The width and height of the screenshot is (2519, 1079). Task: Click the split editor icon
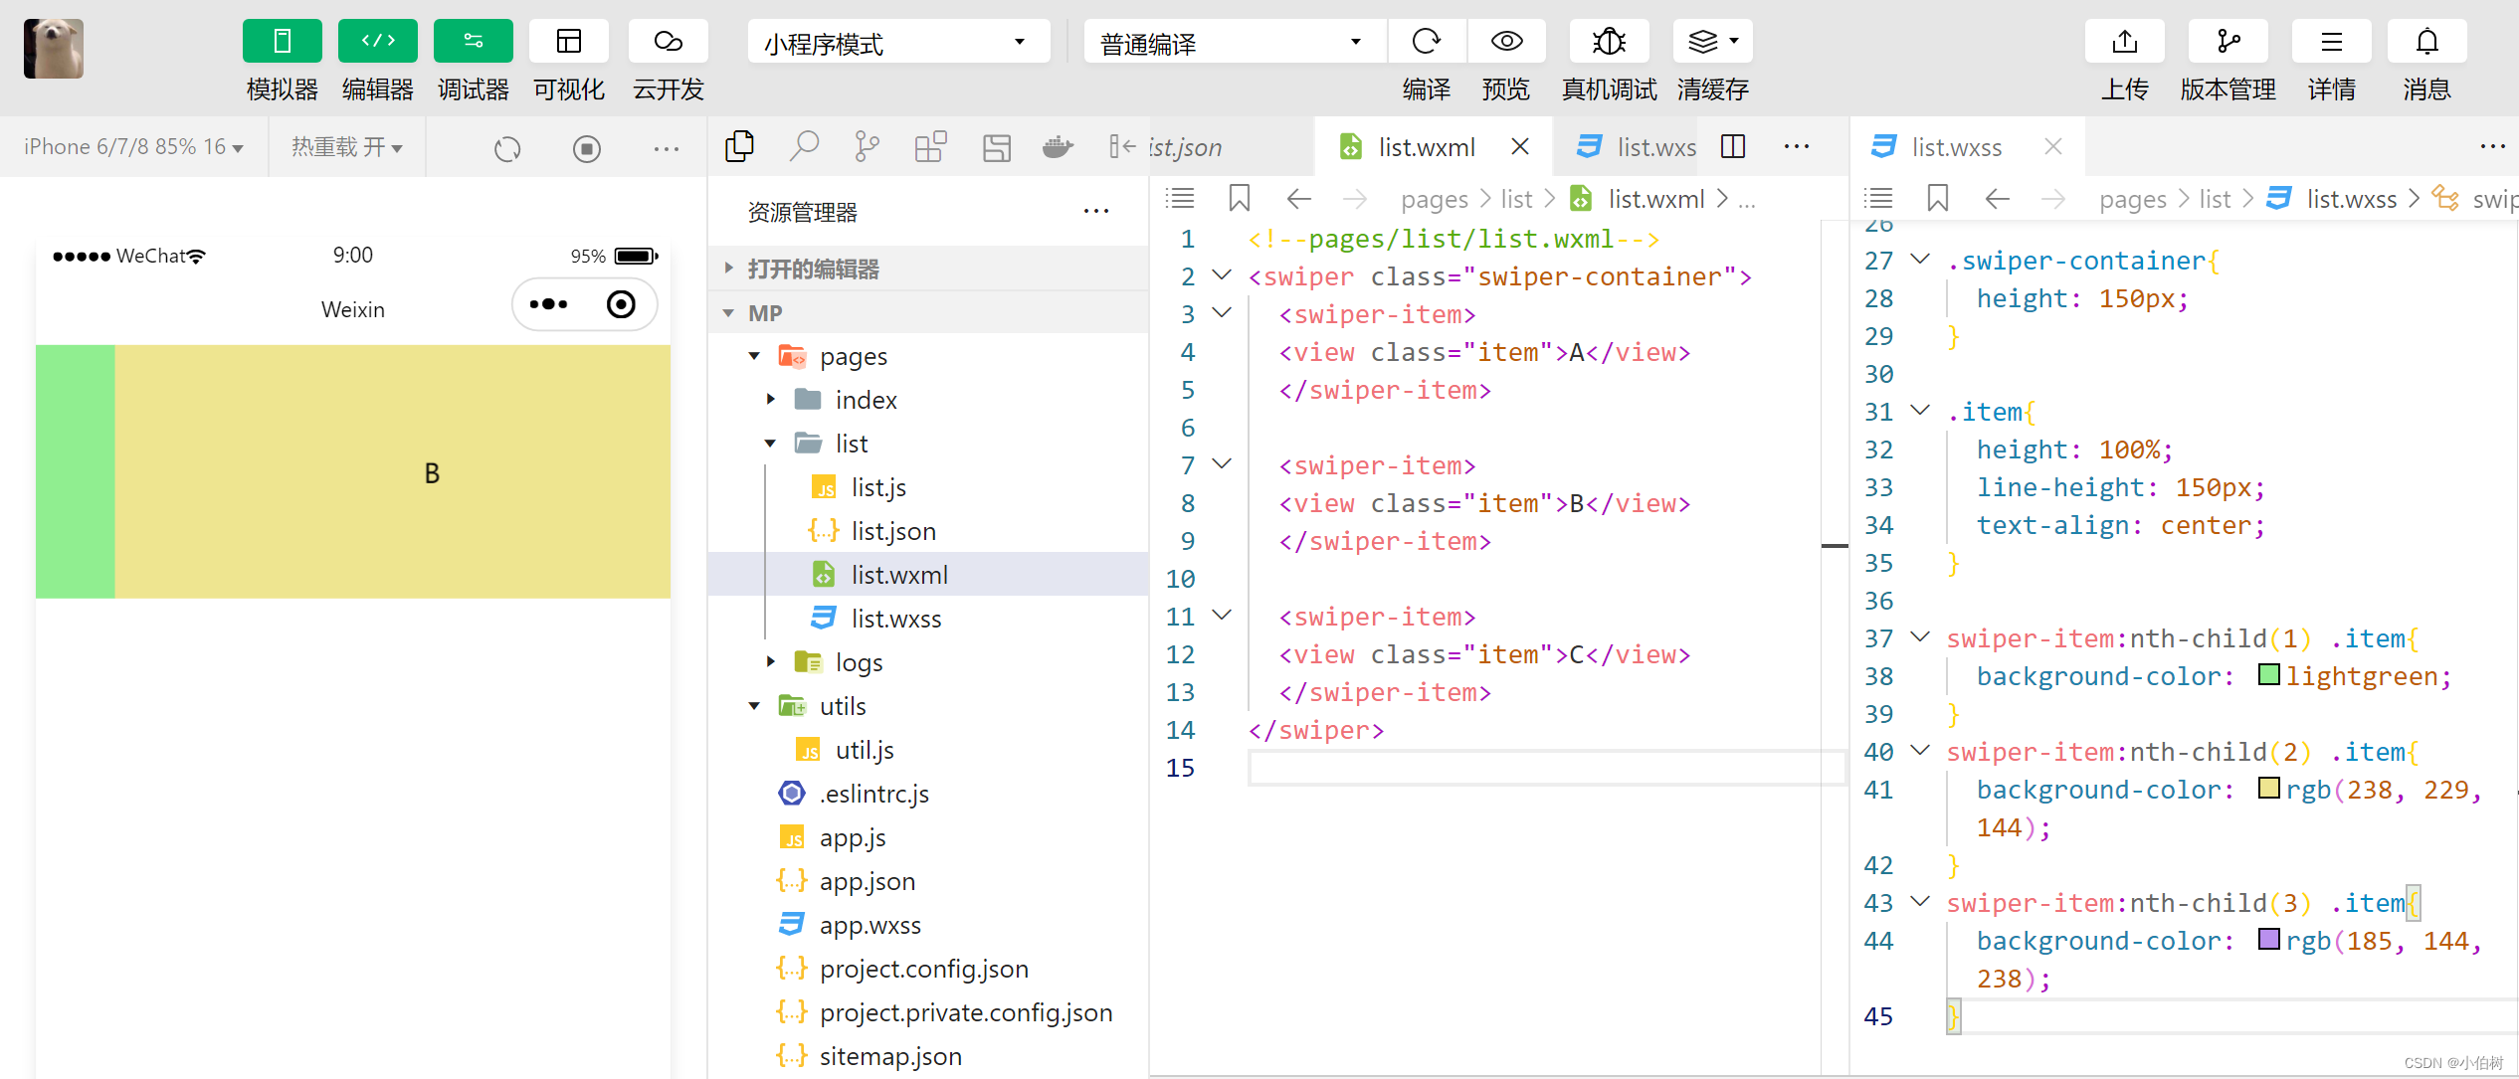[x=1733, y=147]
